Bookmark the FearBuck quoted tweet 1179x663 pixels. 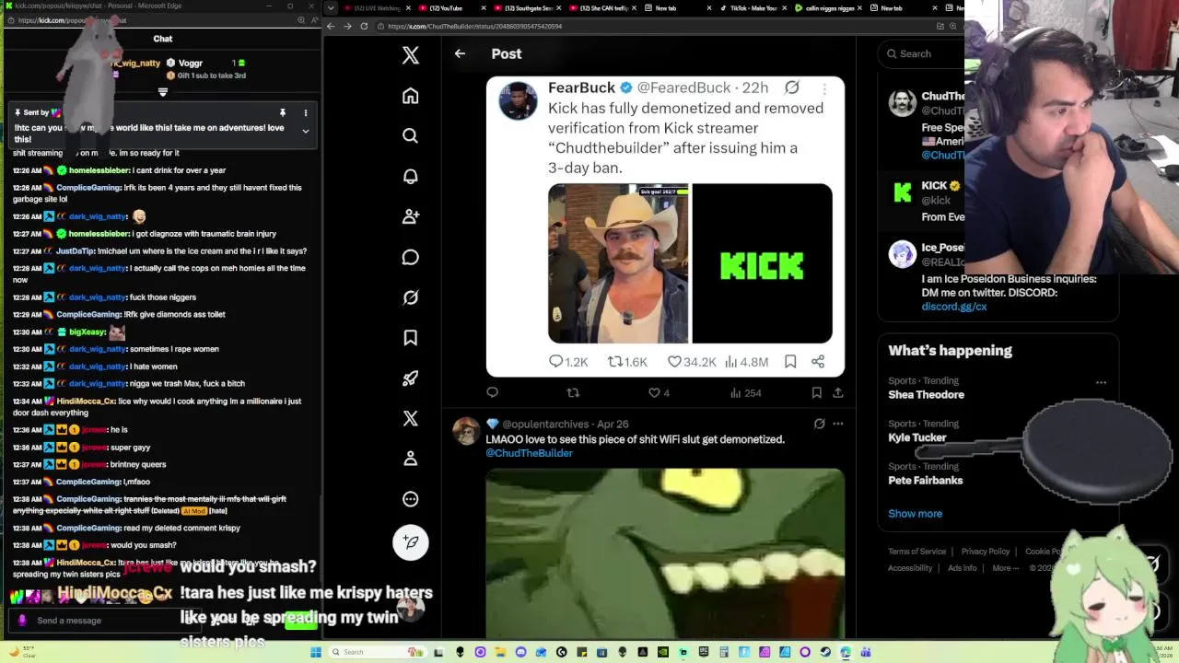point(790,362)
